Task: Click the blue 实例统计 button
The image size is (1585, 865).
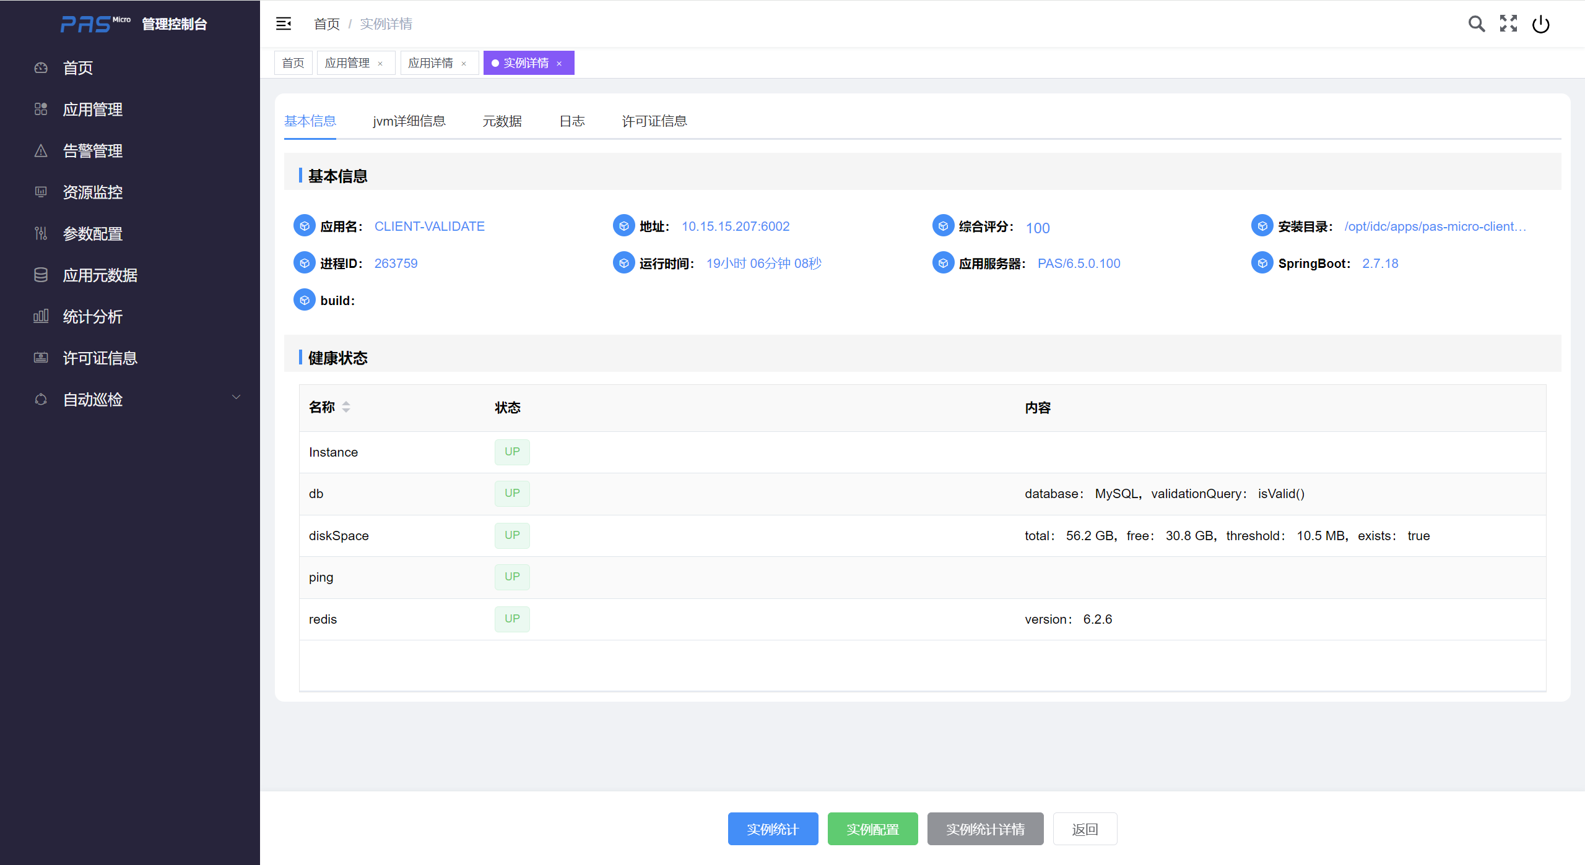Action: [x=773, y=829]
